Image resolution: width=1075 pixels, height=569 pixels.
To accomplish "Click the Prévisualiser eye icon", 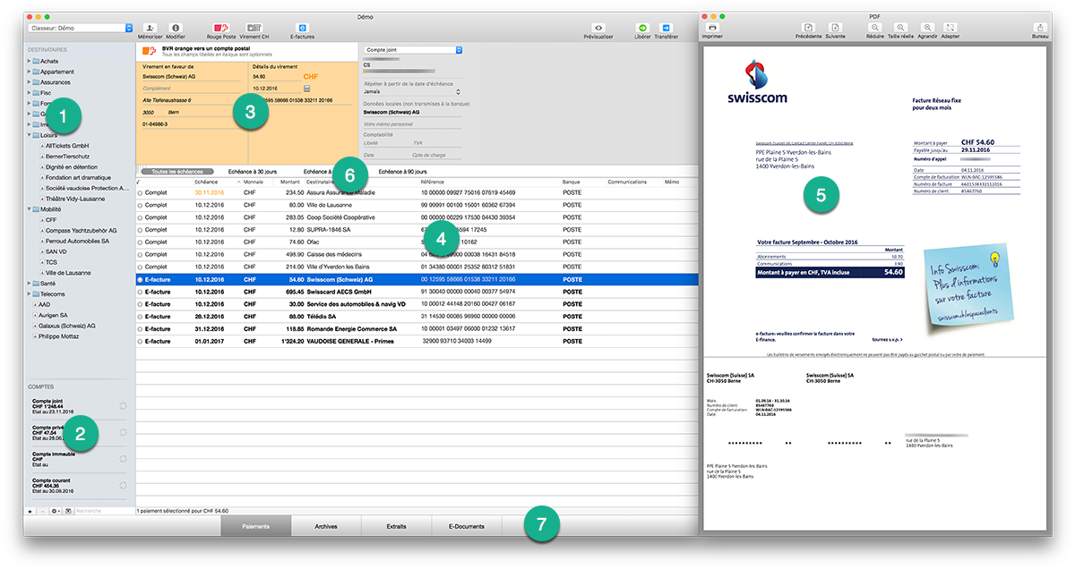I will pos(598,29).
